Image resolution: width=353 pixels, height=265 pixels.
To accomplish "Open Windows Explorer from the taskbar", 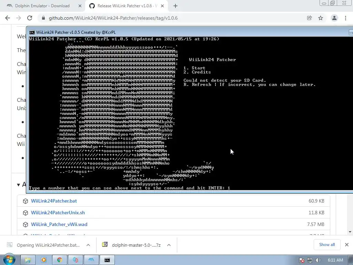I will (x=28, y=260).
